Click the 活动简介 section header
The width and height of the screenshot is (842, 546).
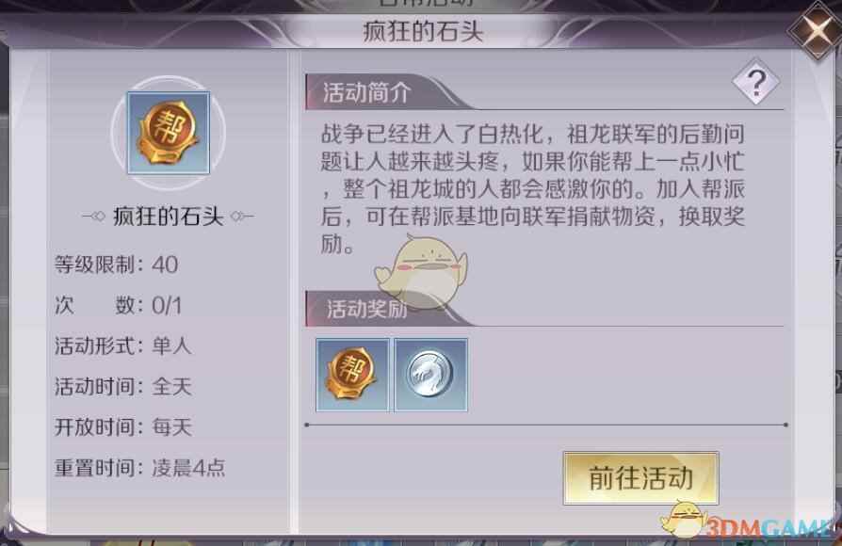[x=366, y=92]
